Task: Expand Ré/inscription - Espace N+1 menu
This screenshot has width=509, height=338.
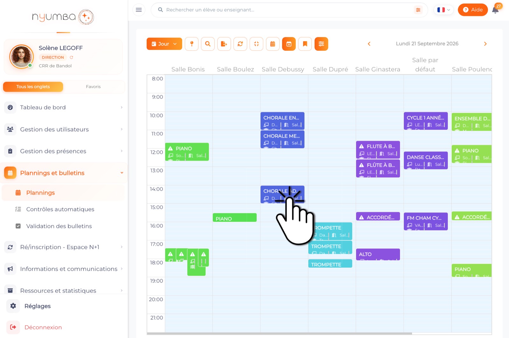Action: [x=64, y=247]
